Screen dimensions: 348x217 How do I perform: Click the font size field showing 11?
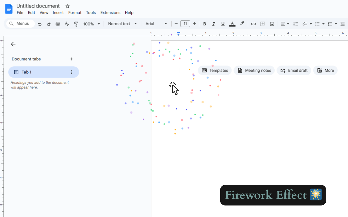click(185, 24)
